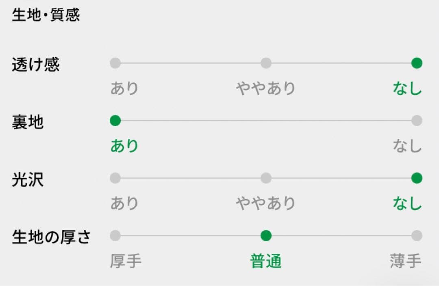Image resolution: width=439 pixels, height=286 pixels.
Task: Click the 裏地 row label
Action: pos(28,122)
